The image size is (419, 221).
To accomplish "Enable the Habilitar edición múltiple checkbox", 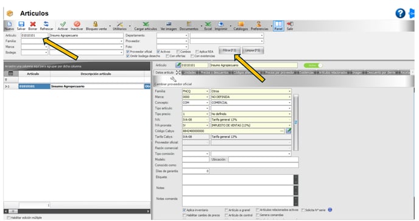I will [x=9, y=217].
